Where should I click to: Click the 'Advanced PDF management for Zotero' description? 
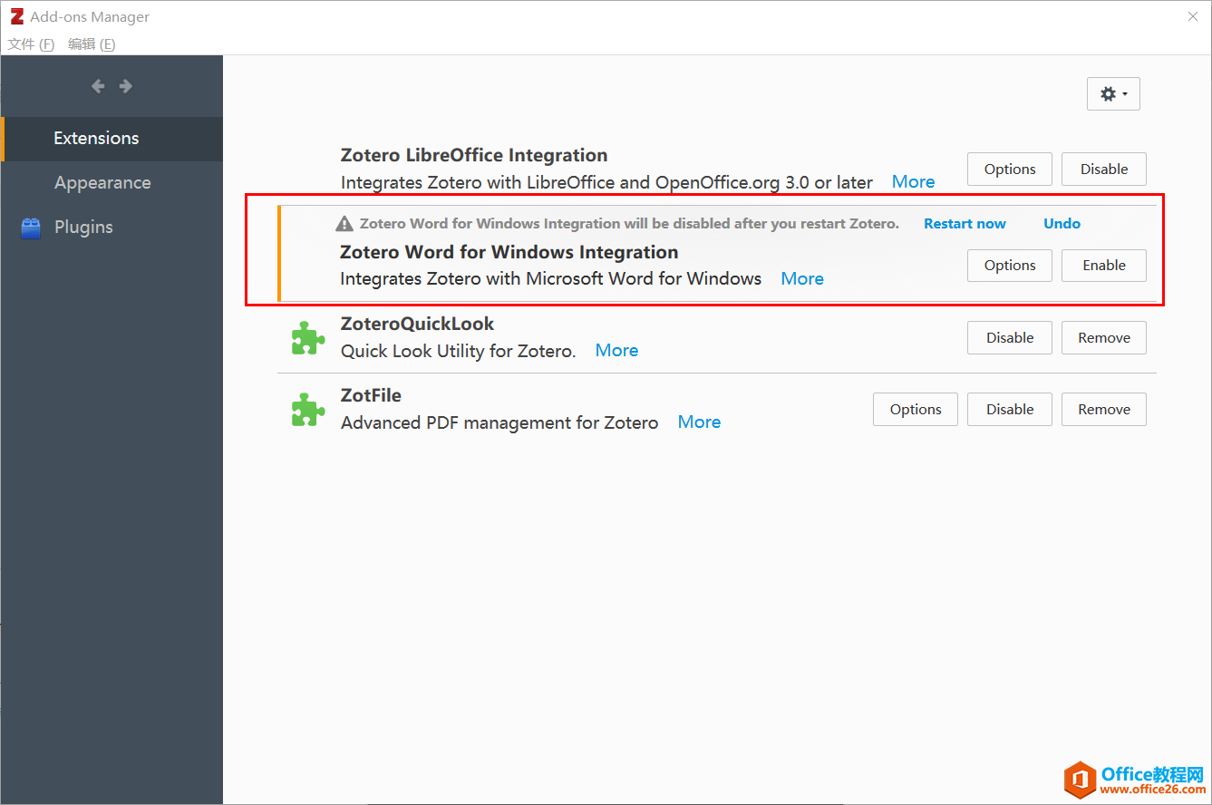499,423
